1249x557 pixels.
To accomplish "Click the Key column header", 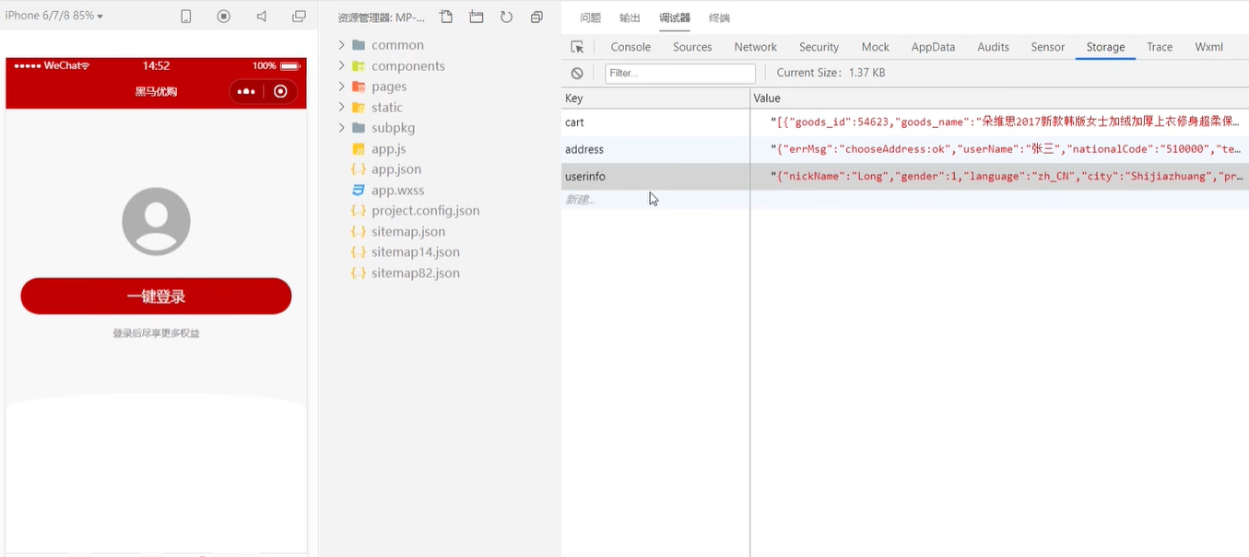I will (x=655, y=98).
